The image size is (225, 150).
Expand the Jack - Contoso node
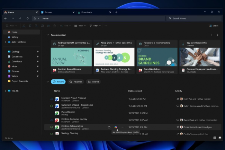[x=6, y=42]
